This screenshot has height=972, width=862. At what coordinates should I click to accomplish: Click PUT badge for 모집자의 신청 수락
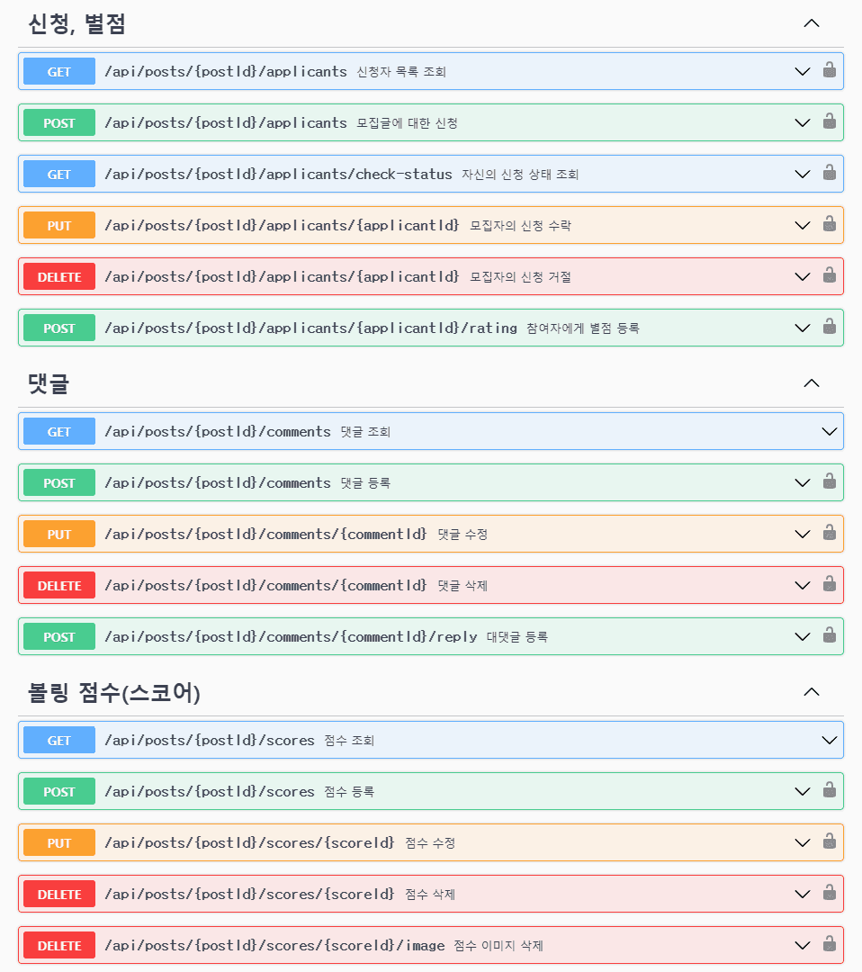coord(59,226)
